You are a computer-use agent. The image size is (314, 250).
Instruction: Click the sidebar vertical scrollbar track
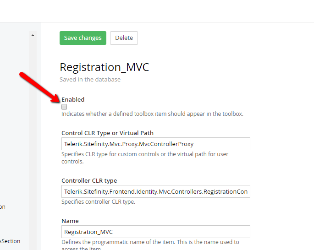[33, 137]
